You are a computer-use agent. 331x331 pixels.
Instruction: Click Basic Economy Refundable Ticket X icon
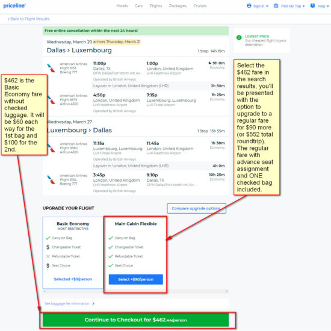click(x=48, y=256)
